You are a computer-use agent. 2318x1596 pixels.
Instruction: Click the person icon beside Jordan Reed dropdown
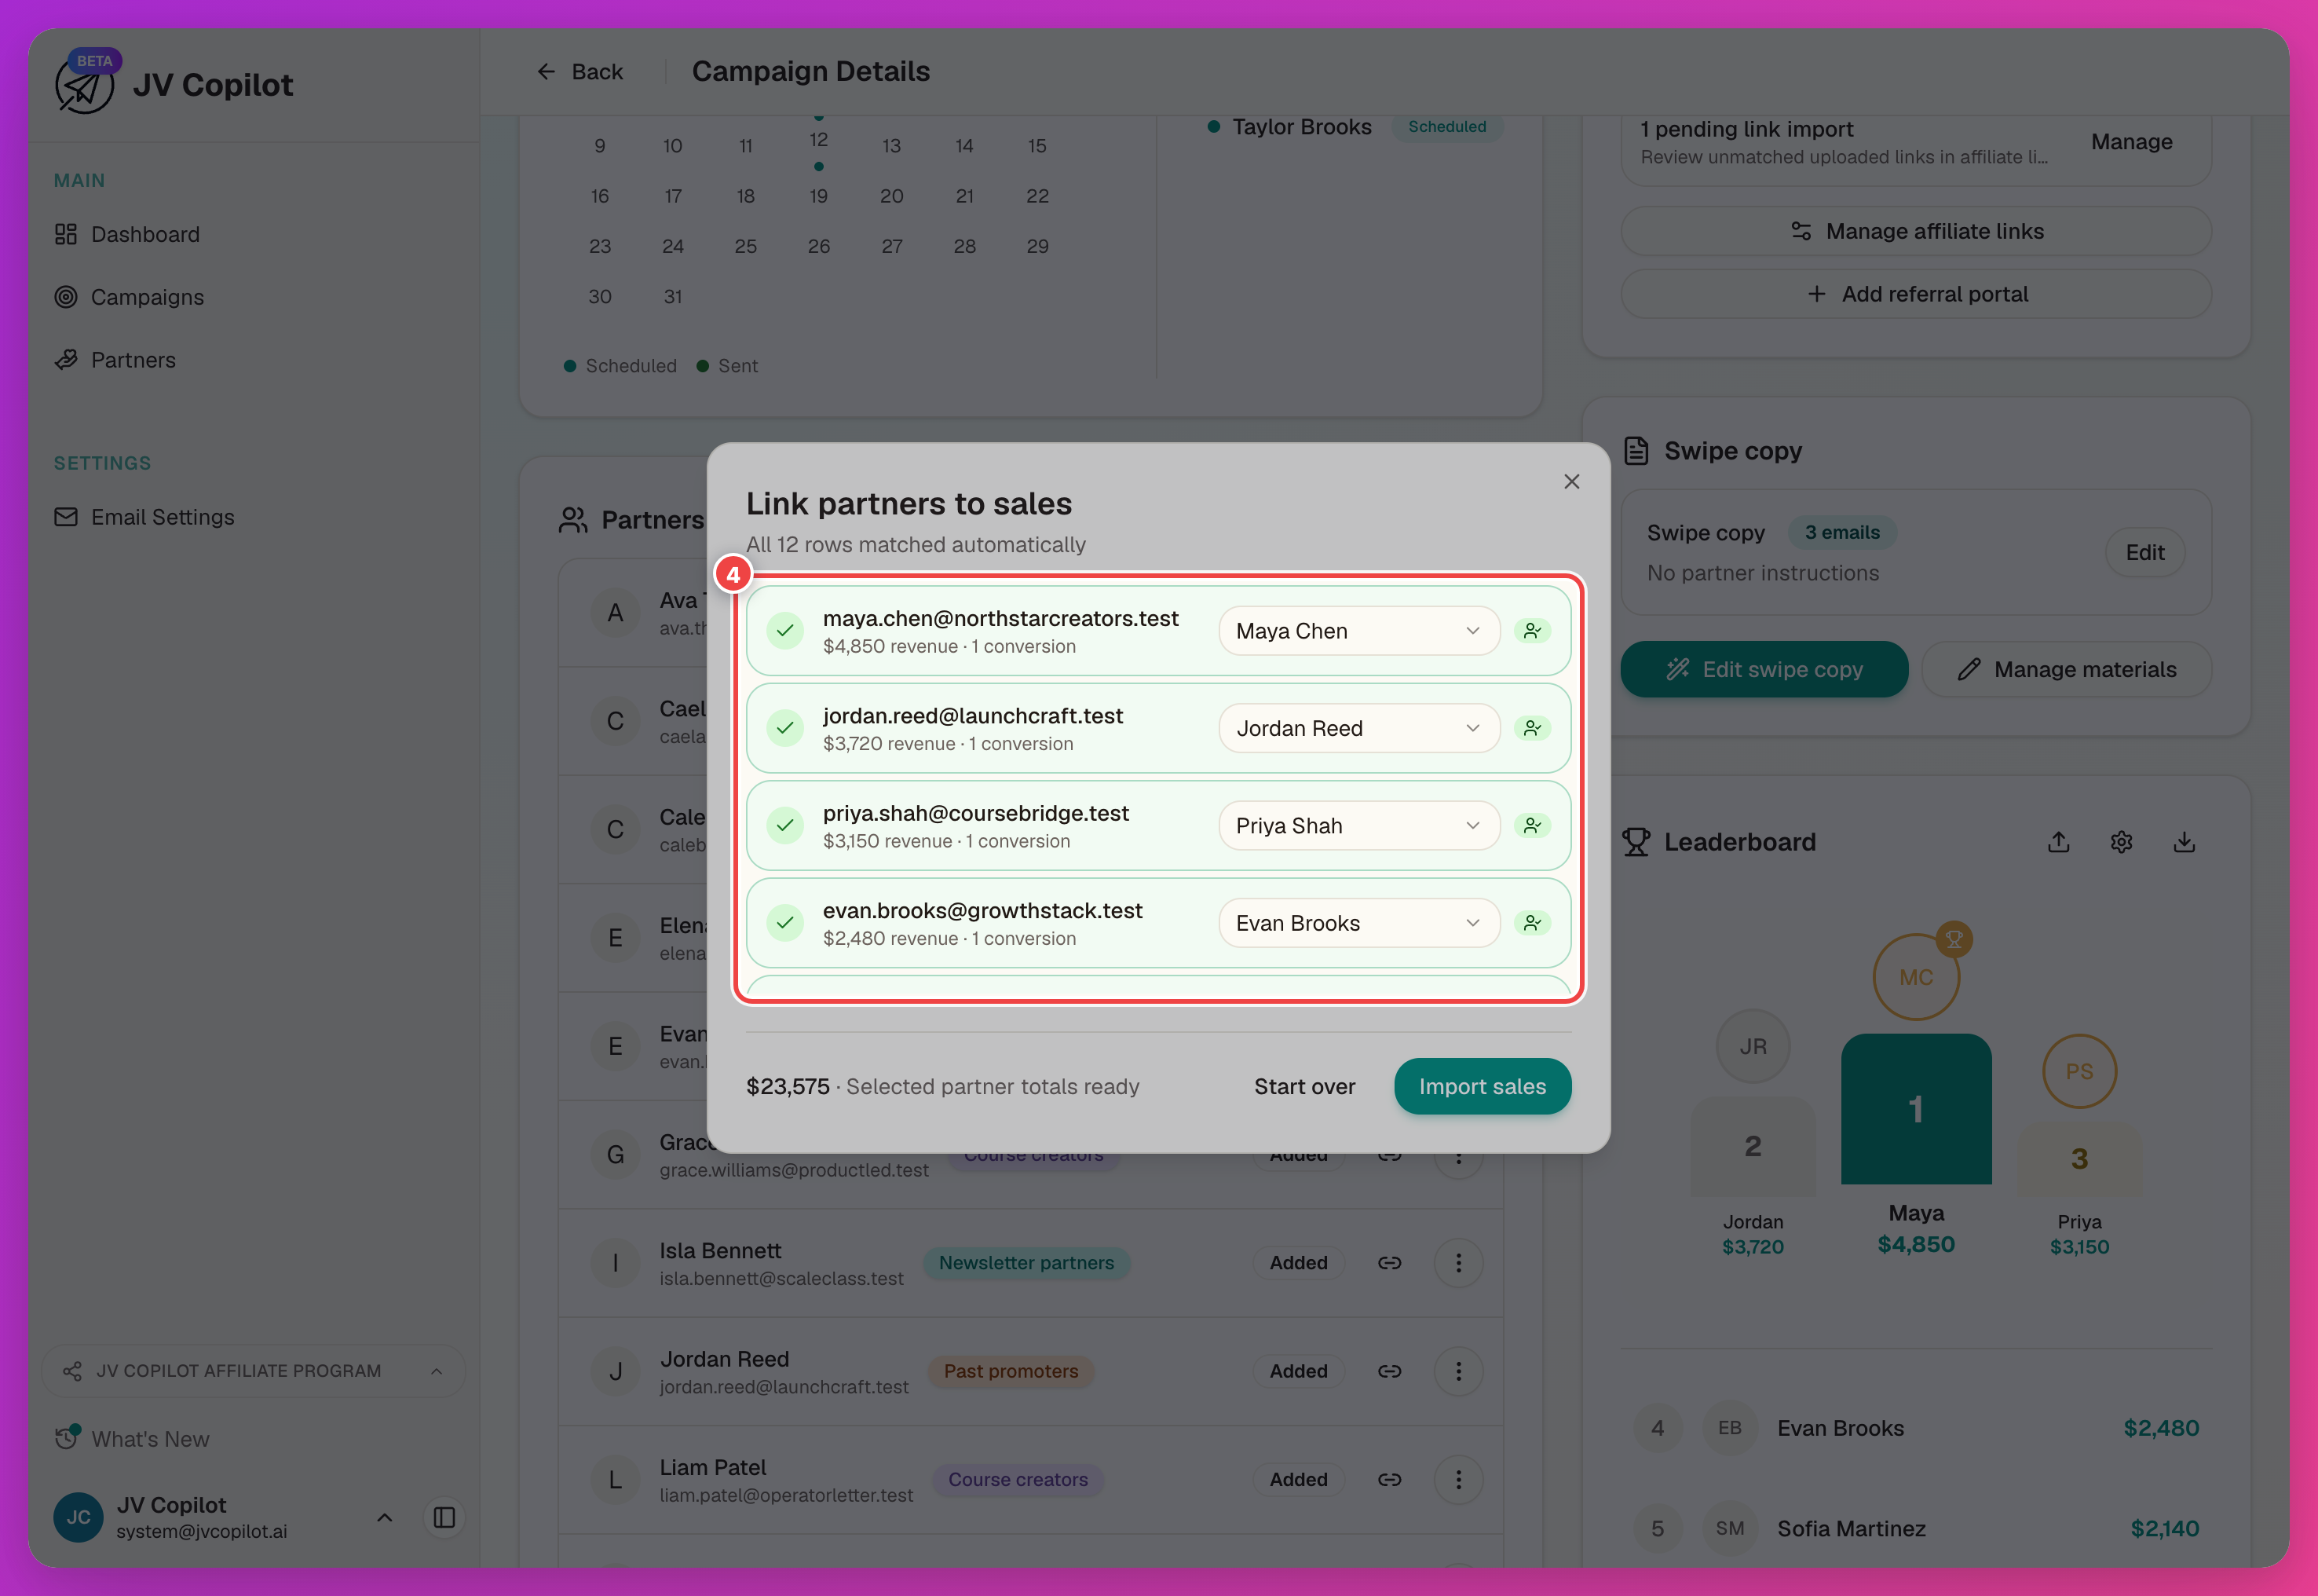pos(1531,728)
